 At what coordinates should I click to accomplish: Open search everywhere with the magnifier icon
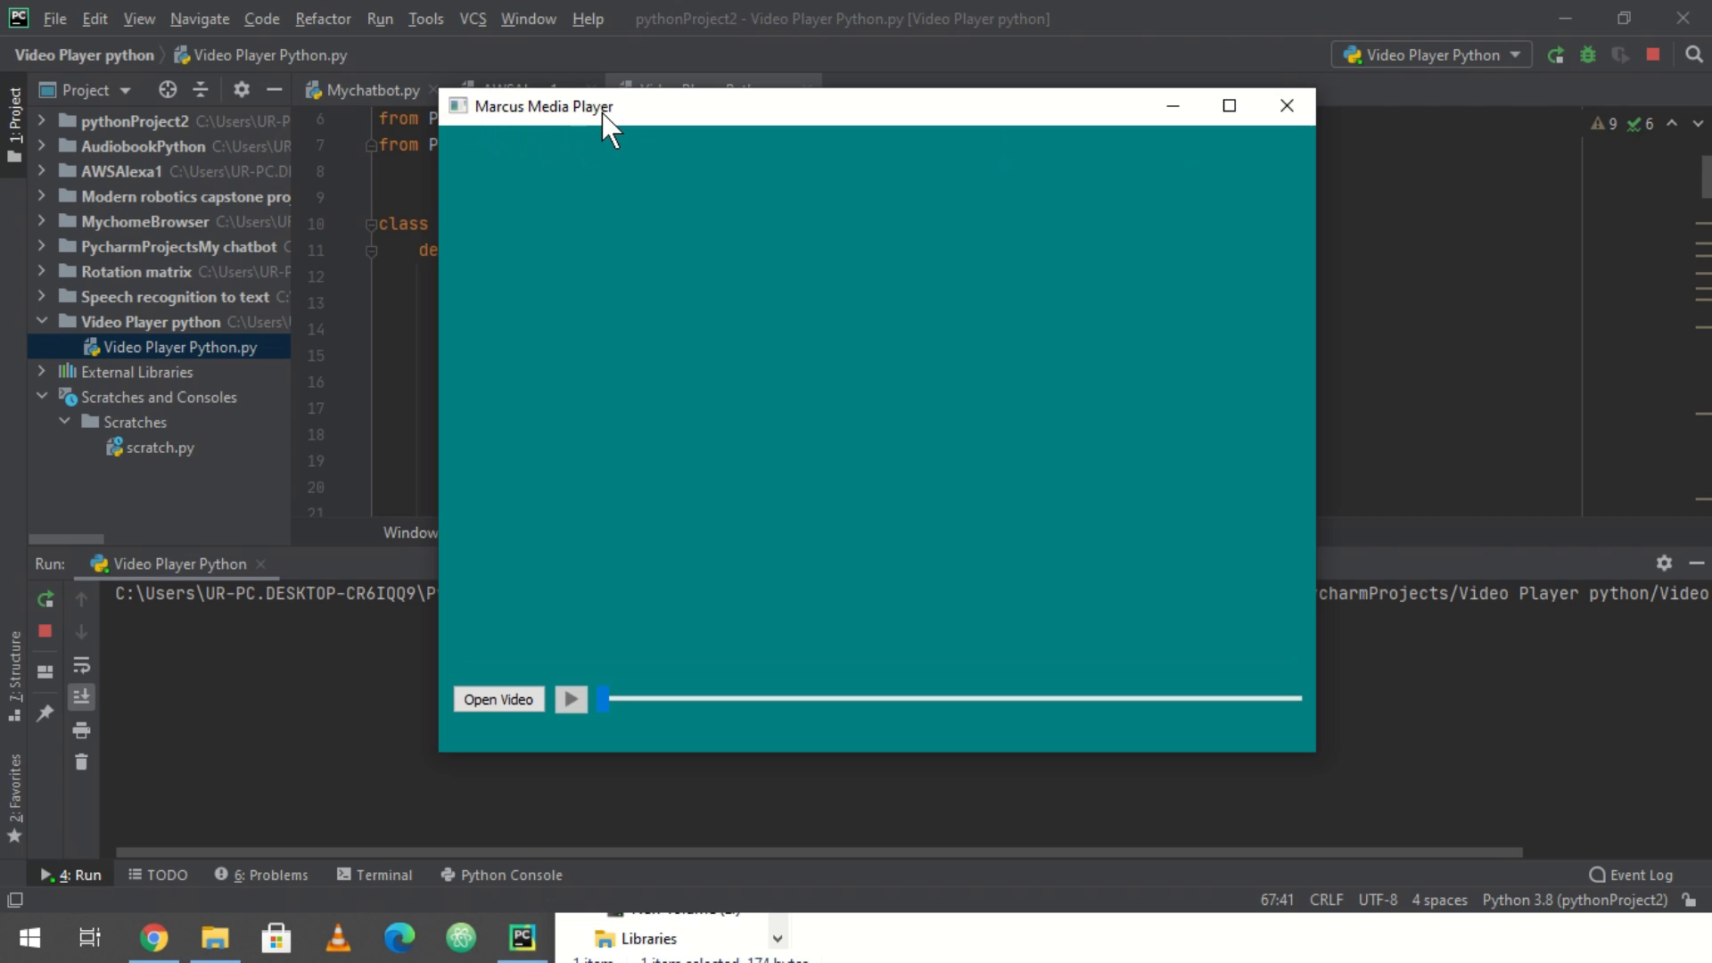1695,55
